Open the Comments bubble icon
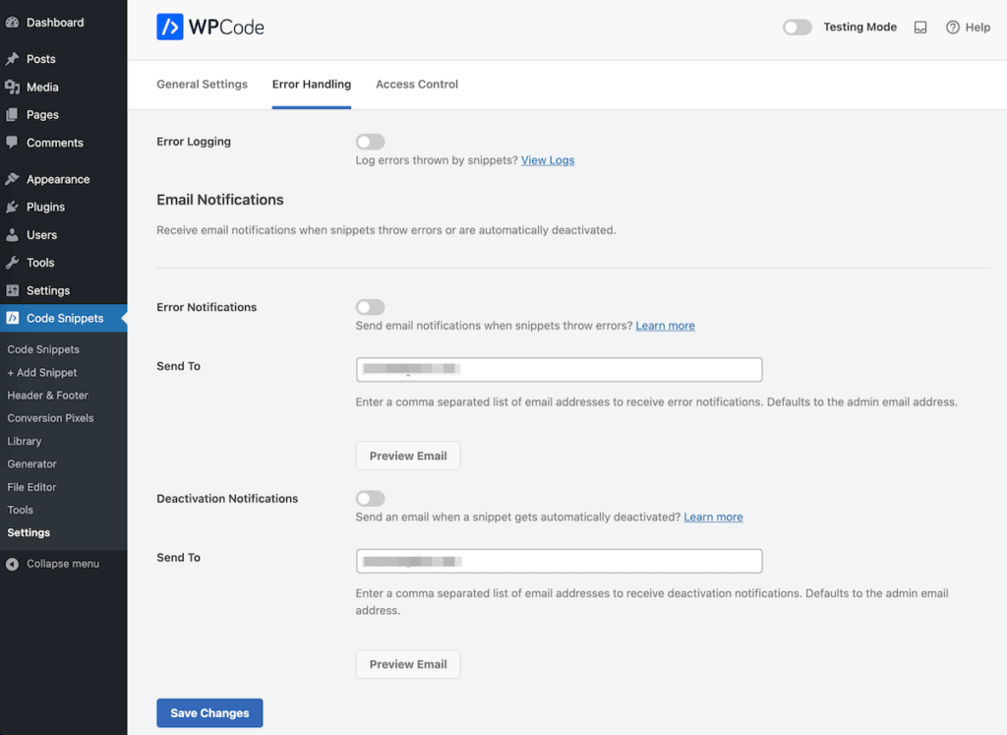 [14, 143]
